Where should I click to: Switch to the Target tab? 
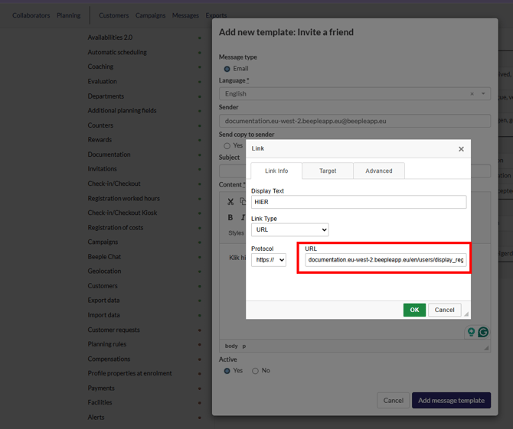pos(328,171)
